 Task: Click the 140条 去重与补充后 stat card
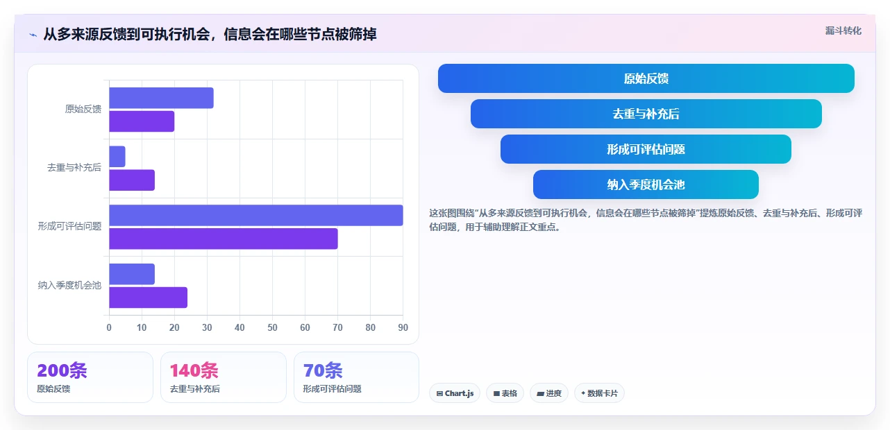point(224,377)
